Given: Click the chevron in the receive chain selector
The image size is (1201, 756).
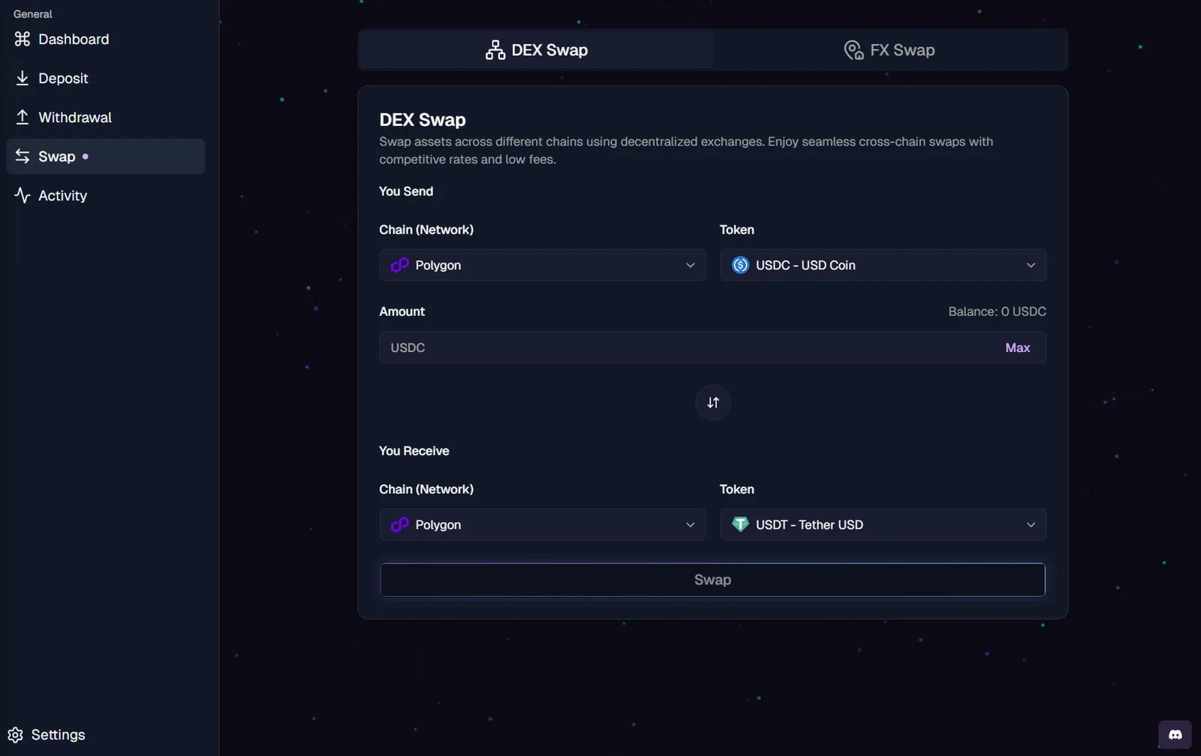Looking at the screenshot, I should [691, 525].
